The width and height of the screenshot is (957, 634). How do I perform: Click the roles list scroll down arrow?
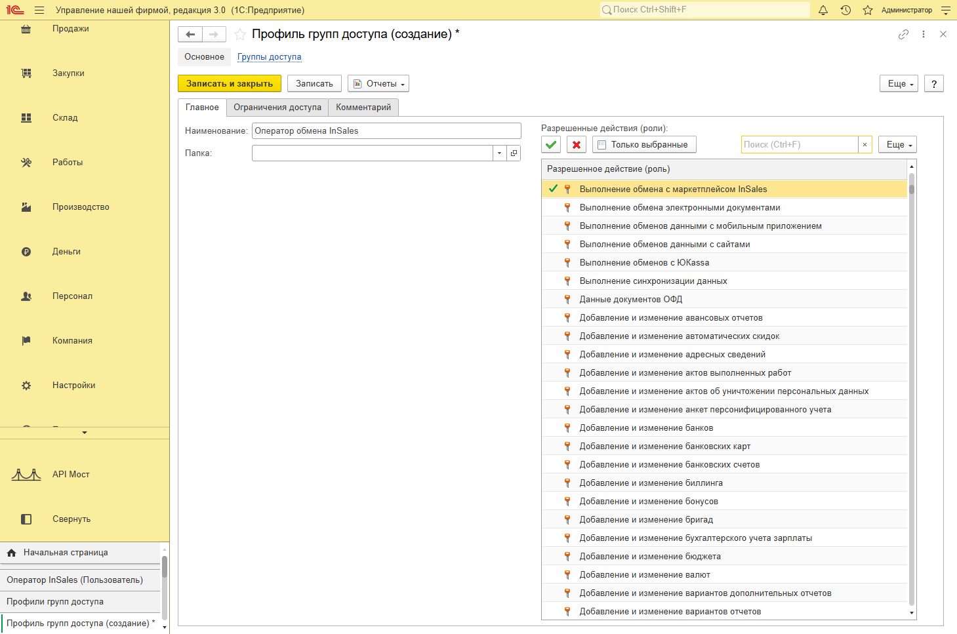click(912, 613)
